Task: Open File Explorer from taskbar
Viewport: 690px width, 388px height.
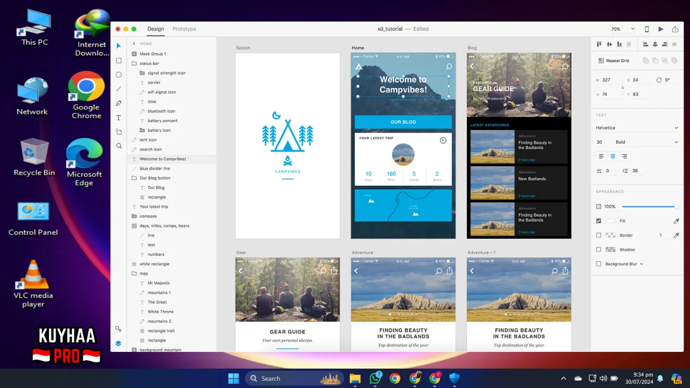Action: 355,378
